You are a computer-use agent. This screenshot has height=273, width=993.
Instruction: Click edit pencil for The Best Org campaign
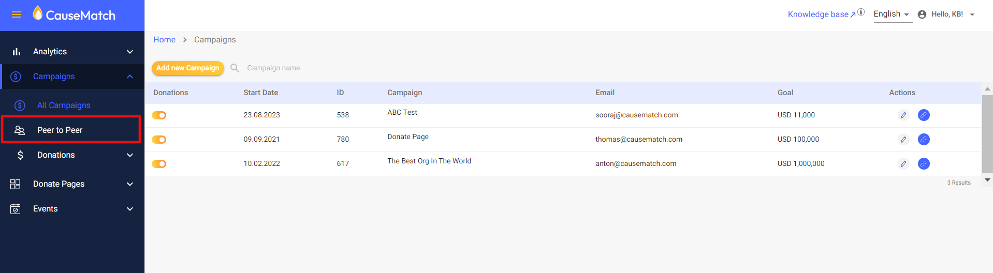[903, 164]
